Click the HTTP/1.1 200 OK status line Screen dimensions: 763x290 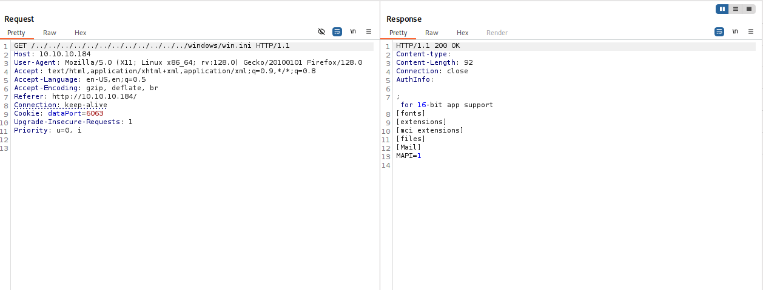click(428, 46)
